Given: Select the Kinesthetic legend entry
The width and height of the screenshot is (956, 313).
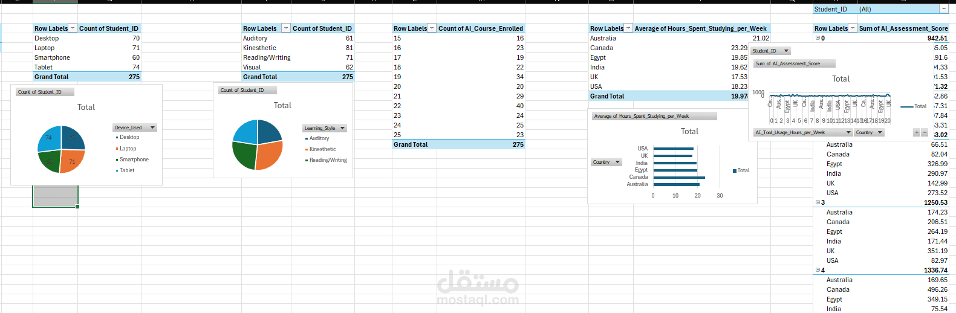Looking at the screenshot, I should click(320, 149).
